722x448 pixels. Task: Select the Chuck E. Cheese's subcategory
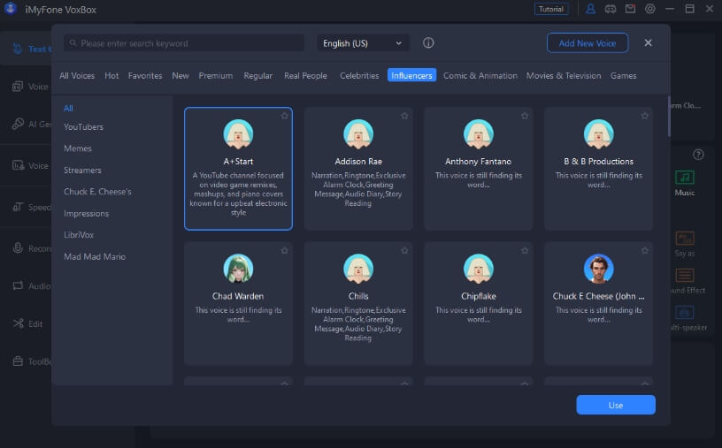tap(97, 192)
